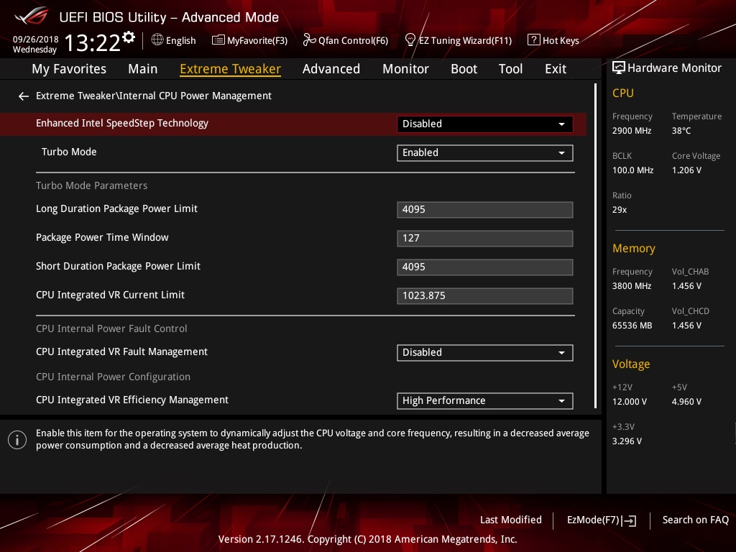
Task: Edit Long Duration Package Power Limit field
Action: pyautogui.click(x=485, y=210)
